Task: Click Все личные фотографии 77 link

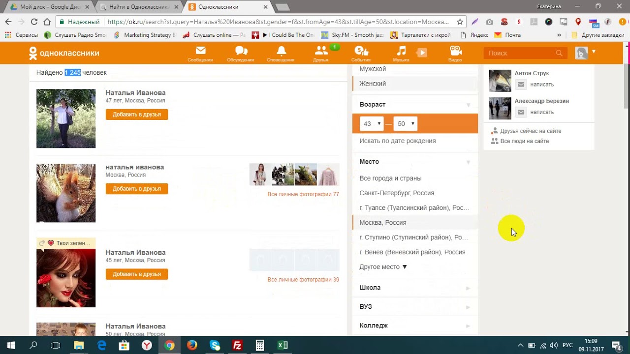Action: pyautogui.click(x=303, y=194)
